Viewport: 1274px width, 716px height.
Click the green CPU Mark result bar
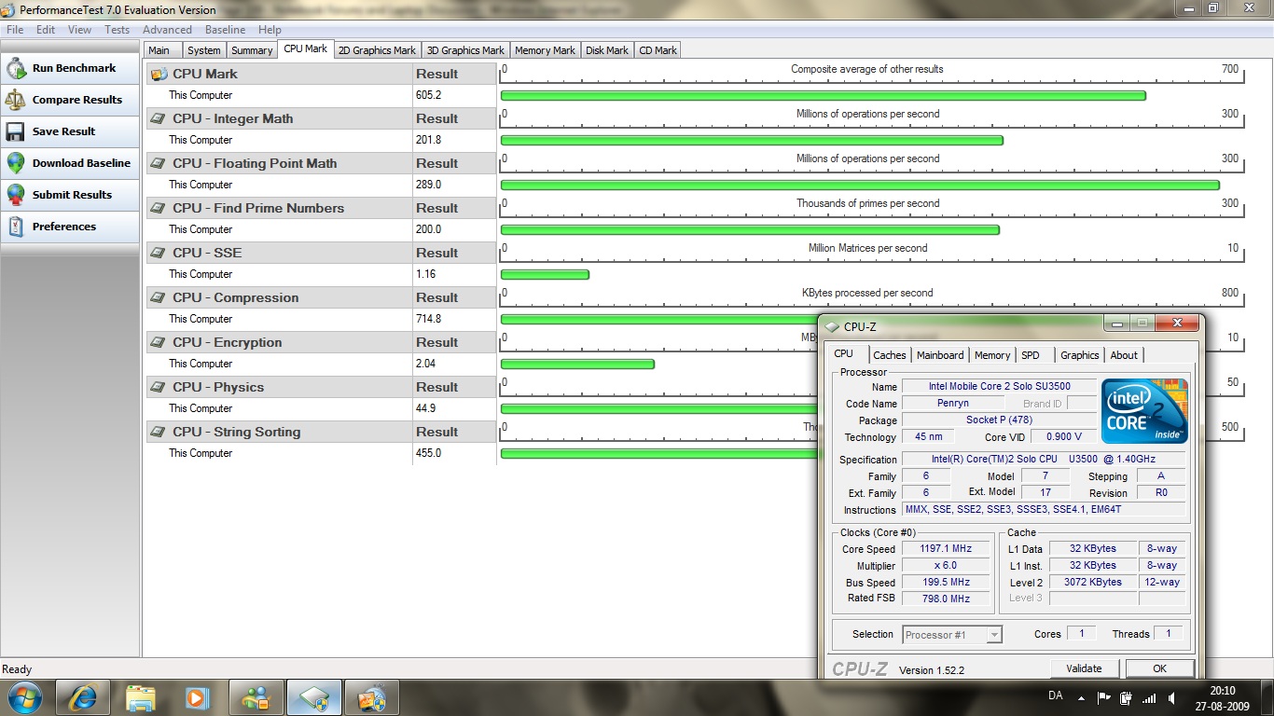[824, 95]
